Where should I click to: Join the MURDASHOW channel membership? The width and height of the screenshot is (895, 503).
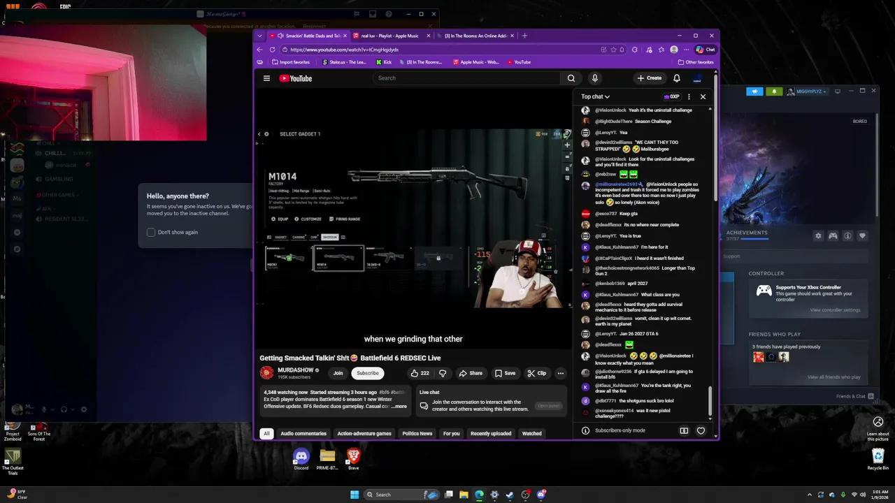click(338, 373)
